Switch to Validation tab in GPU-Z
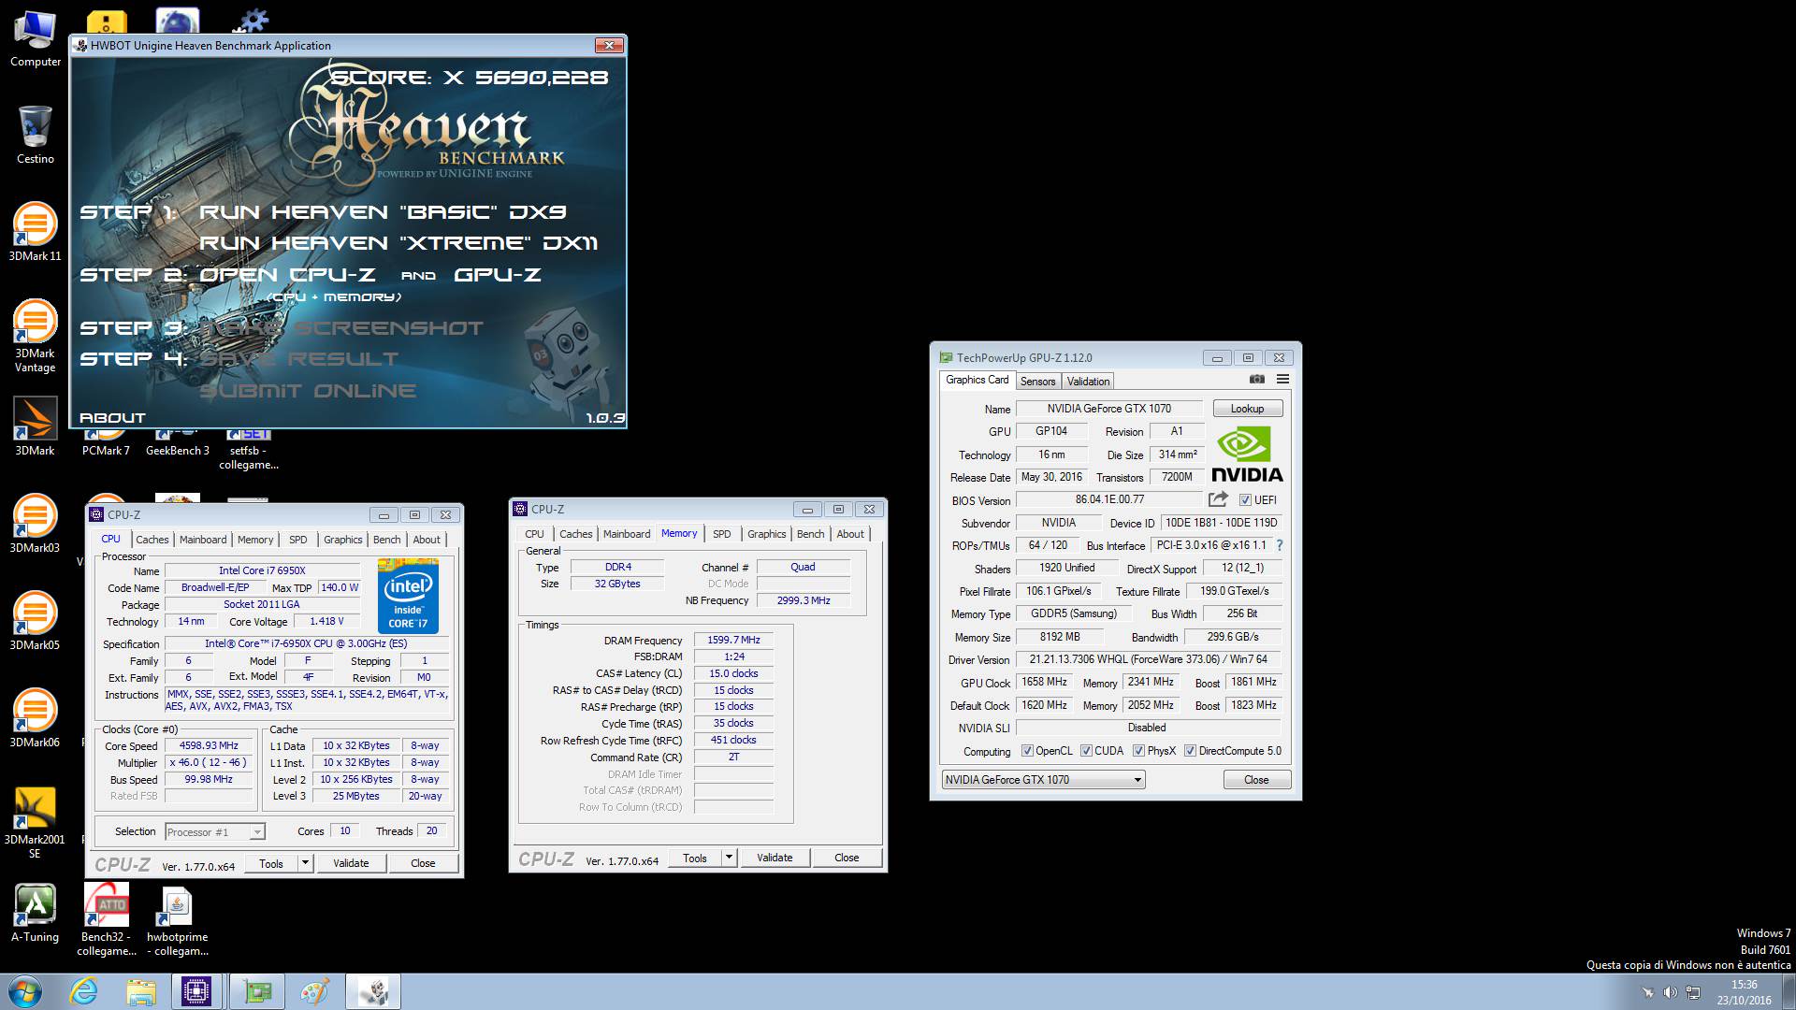This screenshot has width=1796, height=1010. [x=1088, y=382]
